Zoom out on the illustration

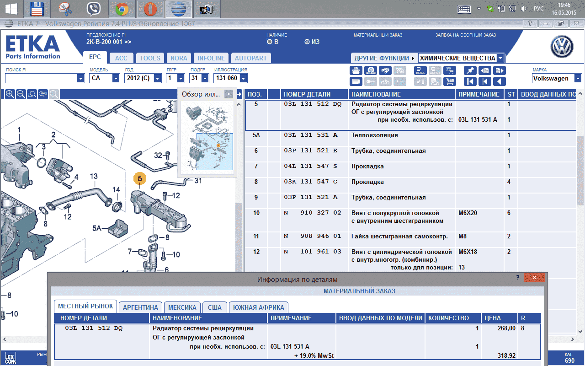pos(21,94)
